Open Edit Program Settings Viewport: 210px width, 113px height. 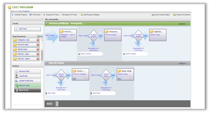(x=90, y=15)
